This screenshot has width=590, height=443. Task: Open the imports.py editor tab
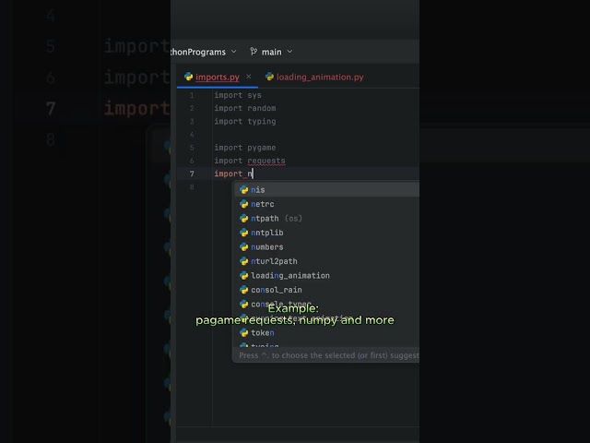pyautogui.click(x=218, y=77)
